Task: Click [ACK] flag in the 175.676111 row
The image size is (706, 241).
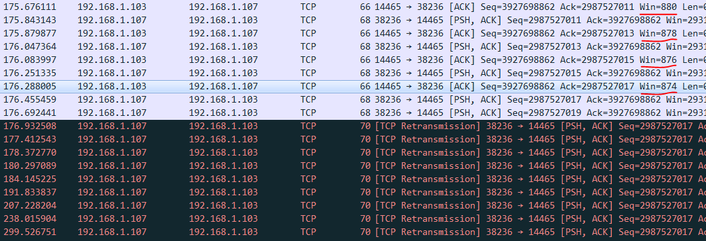Action: click(x=462, y=7)
